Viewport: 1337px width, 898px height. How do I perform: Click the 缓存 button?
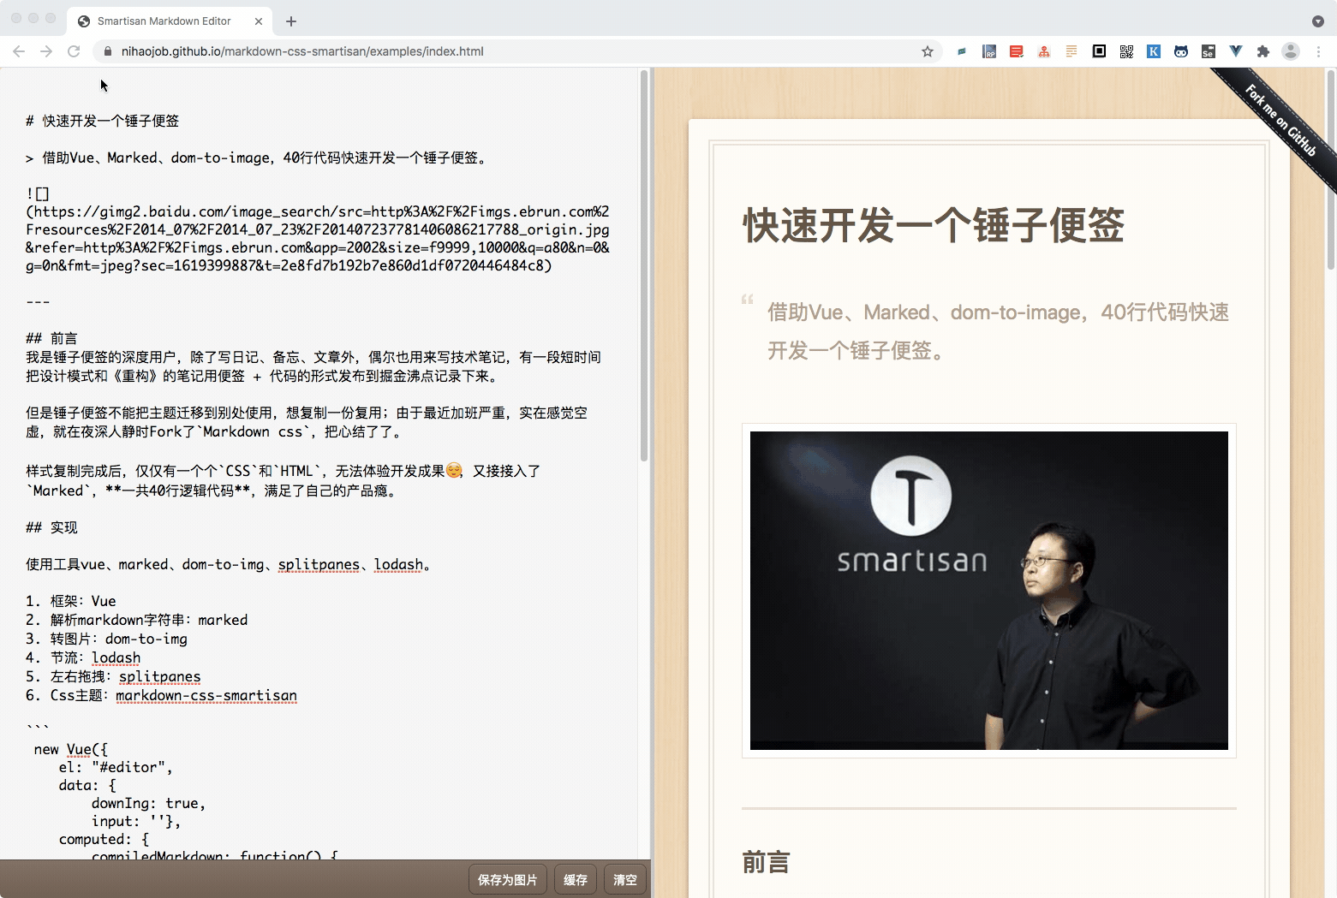coord(576,880)
